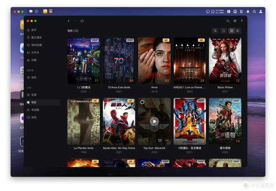Viewport: 276px width, 191px height.
Task: Go back with the left arrow
Action: [69, 21]
